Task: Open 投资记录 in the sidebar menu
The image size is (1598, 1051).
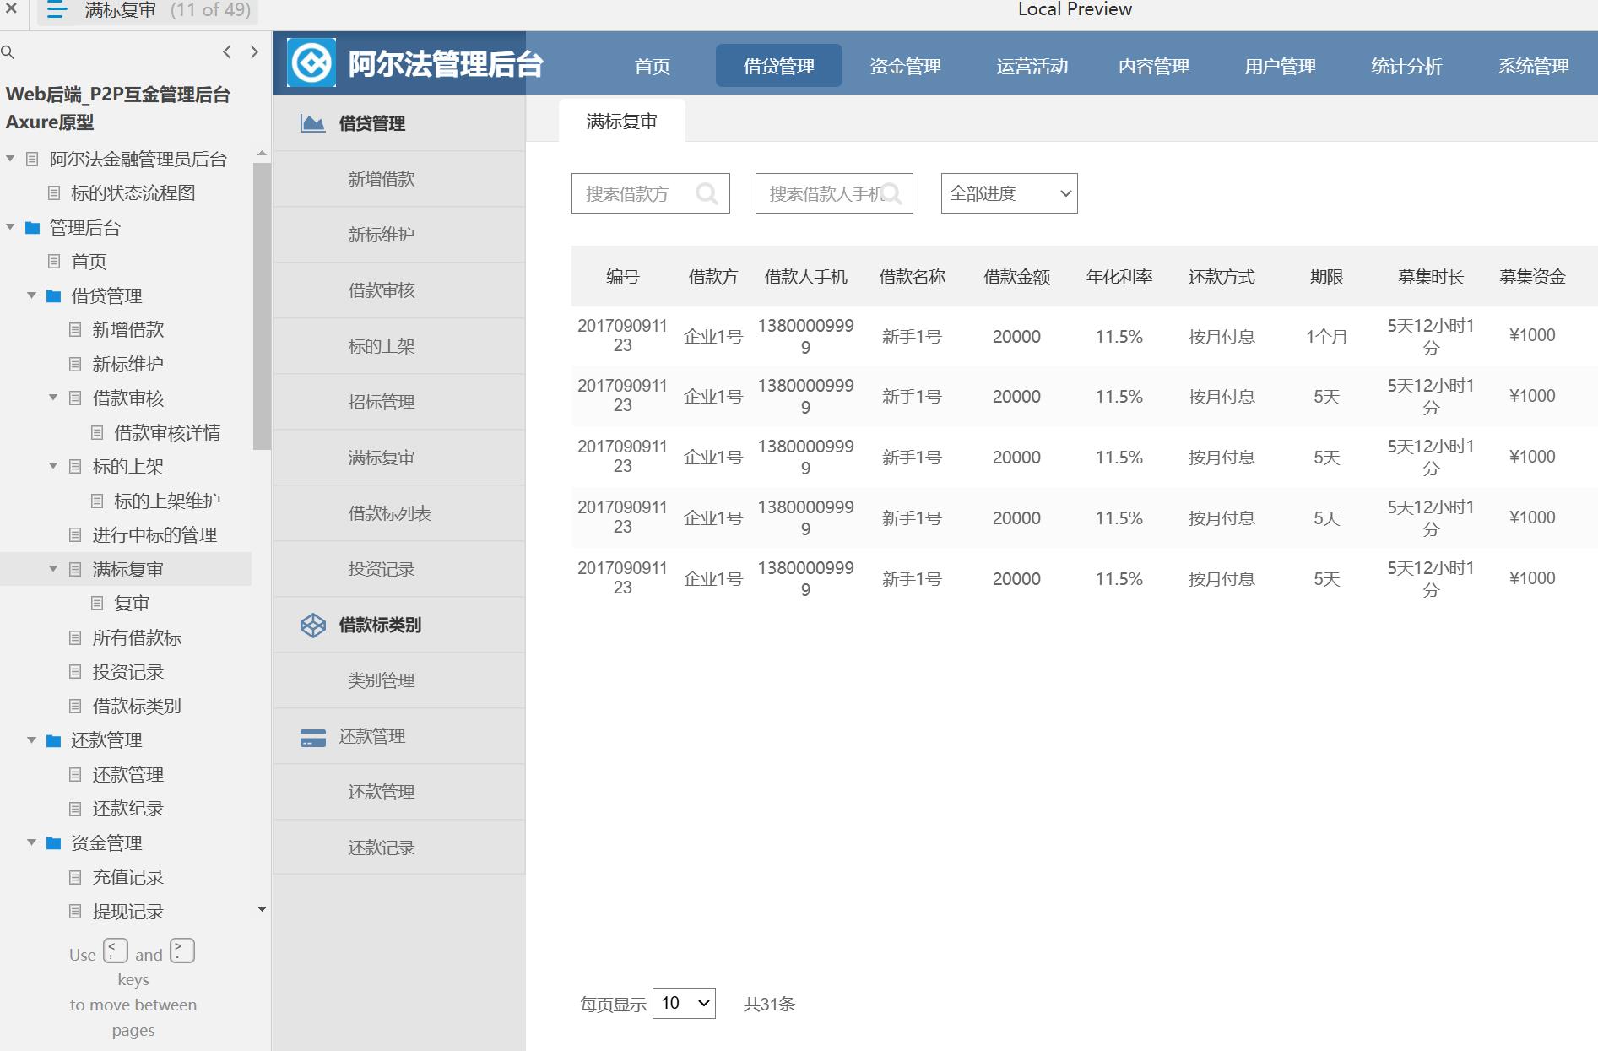Action: (398, 569)
